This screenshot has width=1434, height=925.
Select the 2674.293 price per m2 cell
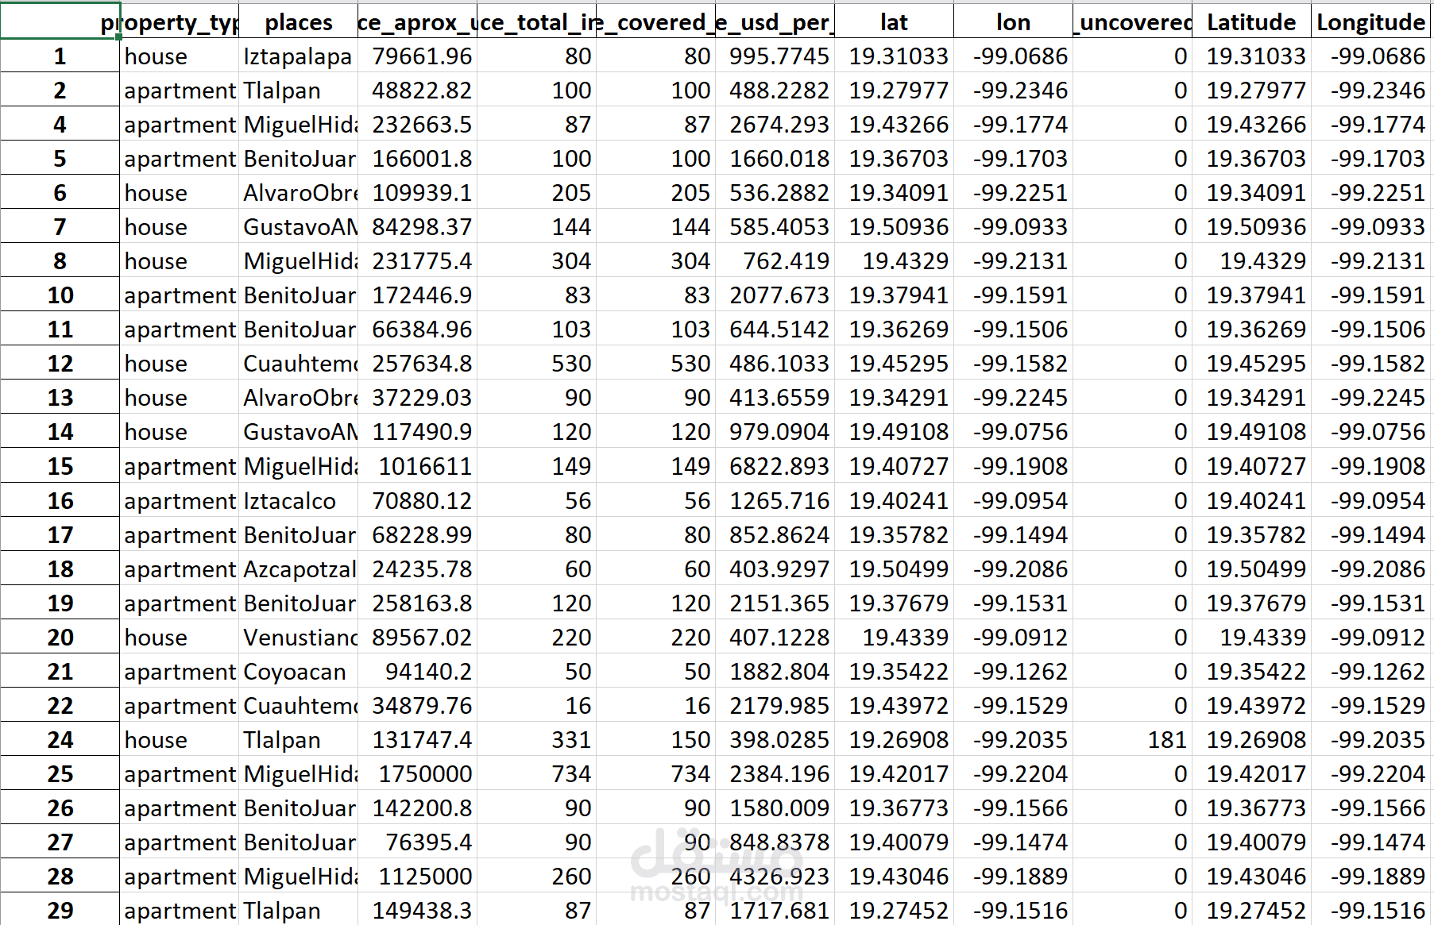point(775,125)
